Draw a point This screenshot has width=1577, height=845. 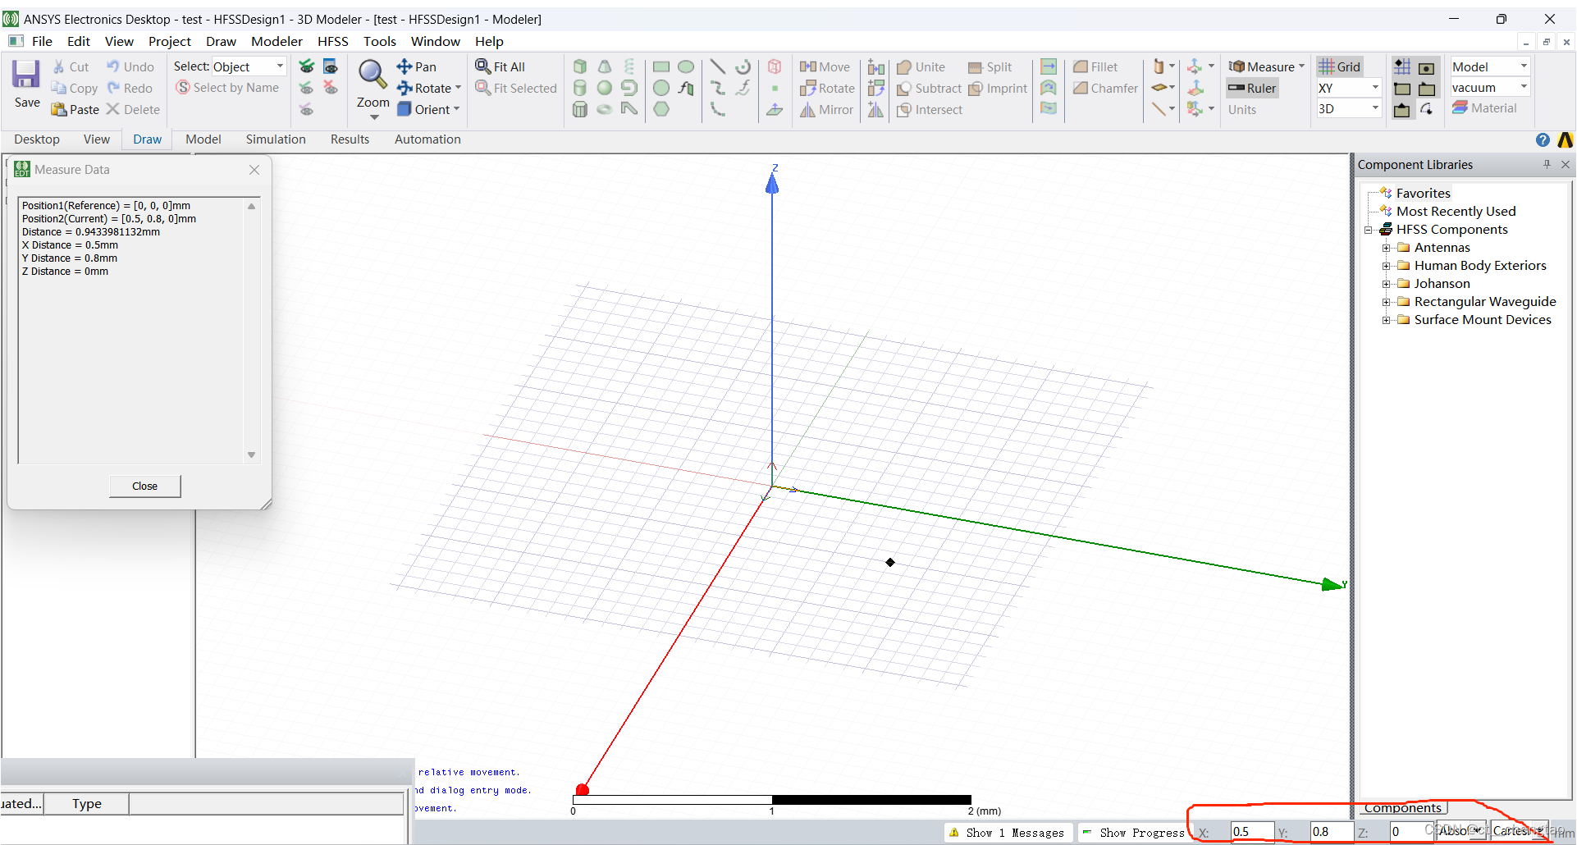point(775,88)
